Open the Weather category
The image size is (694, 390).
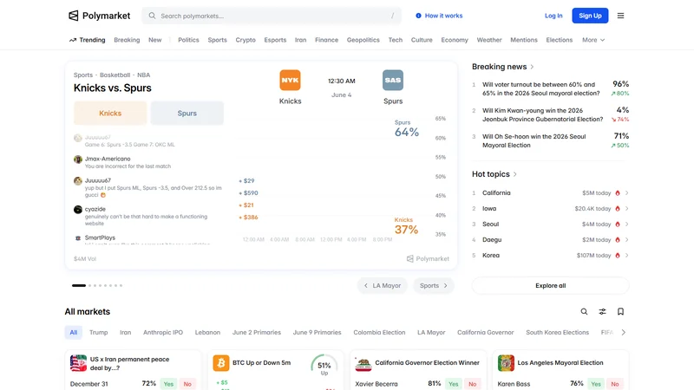(x=489, y=40)
